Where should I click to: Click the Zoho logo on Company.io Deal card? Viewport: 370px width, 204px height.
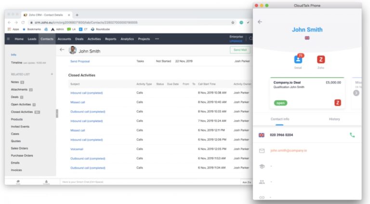click(338, 103)
